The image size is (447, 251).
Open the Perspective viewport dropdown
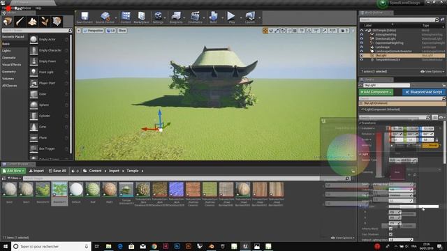coord(93,31)
